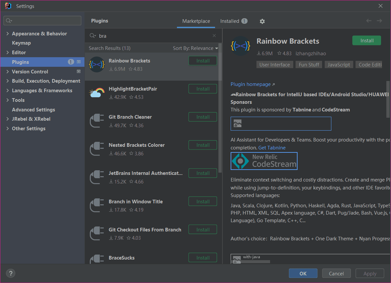Click Nested Brackets Colorer plug icon

pyautogui.click(x=97, y=149)
